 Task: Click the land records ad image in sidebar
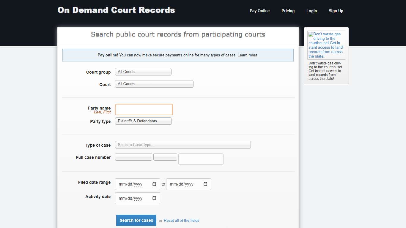pos(326,45)
